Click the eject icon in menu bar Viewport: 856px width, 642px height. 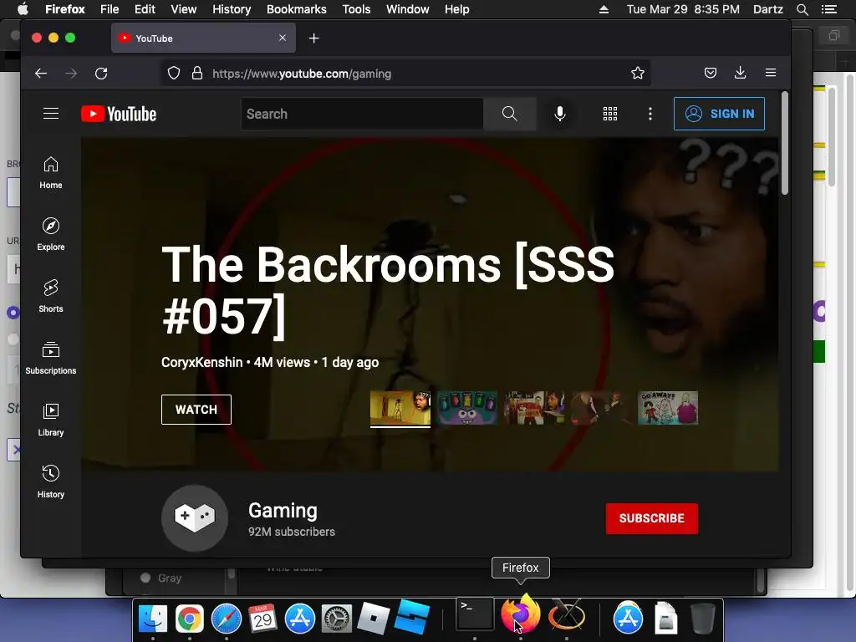tap(604, 9)
